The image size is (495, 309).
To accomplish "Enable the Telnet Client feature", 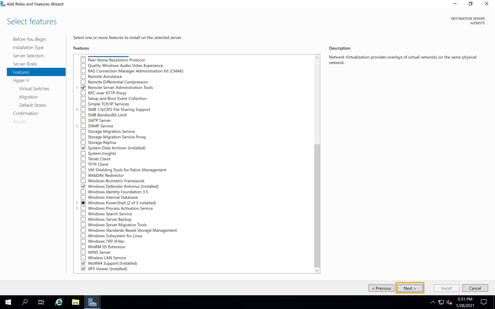I will pyautogui.click(x=83, y=159).
